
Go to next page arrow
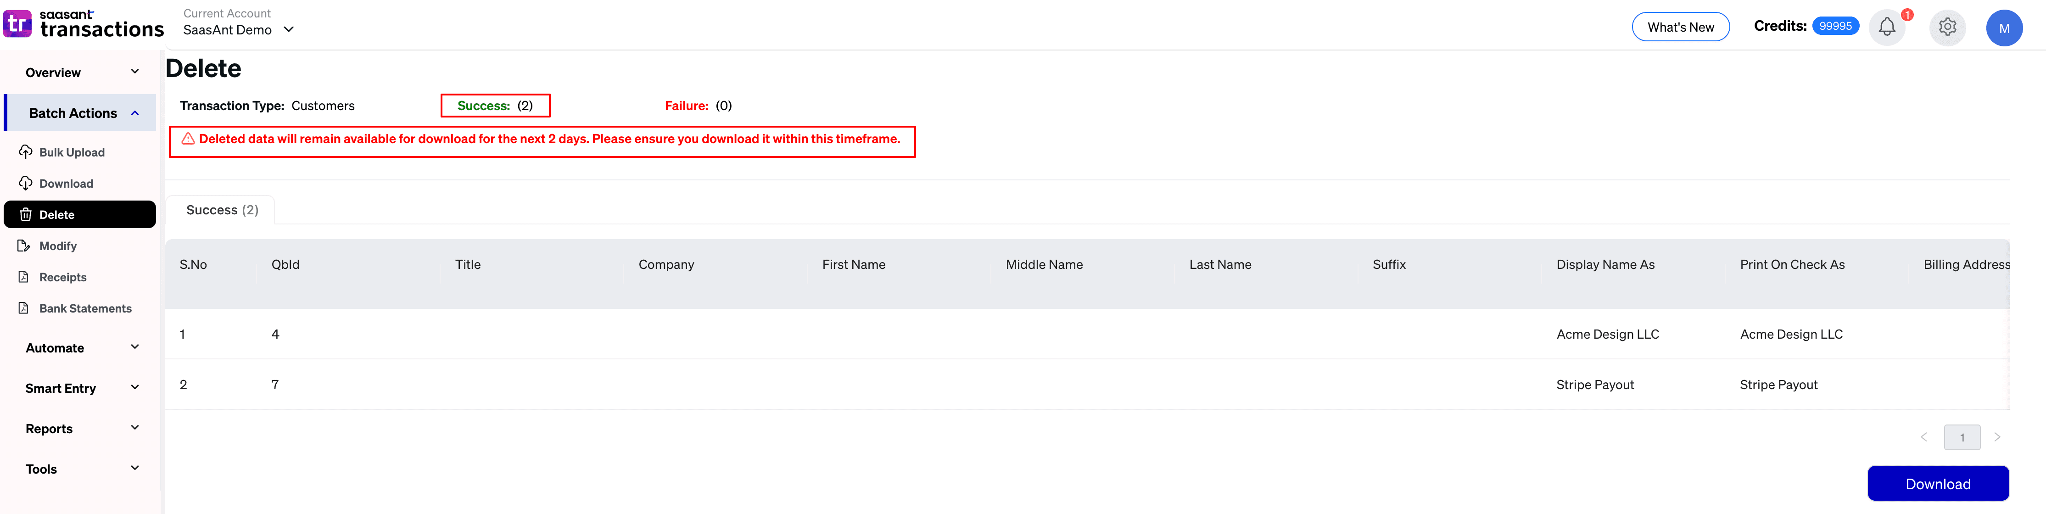click(x=1997, y=437)
